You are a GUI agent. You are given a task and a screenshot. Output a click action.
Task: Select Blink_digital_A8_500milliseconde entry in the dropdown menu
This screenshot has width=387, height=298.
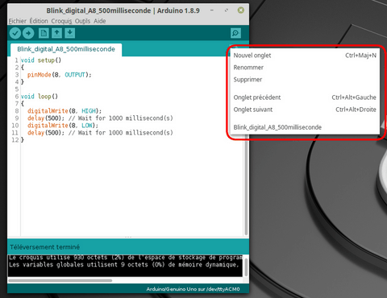click(305, 127)
